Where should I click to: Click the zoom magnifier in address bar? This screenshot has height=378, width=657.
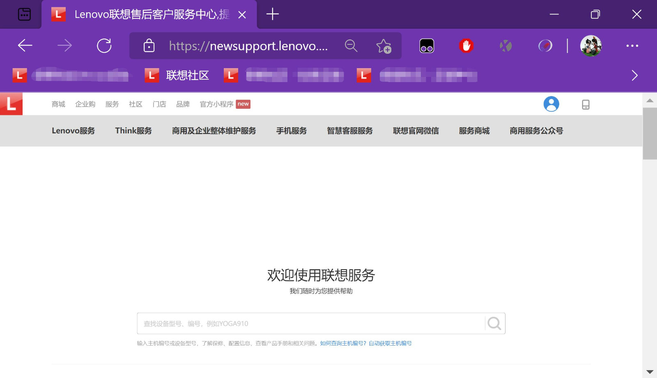pyautogui.click(x=351, y=46)
